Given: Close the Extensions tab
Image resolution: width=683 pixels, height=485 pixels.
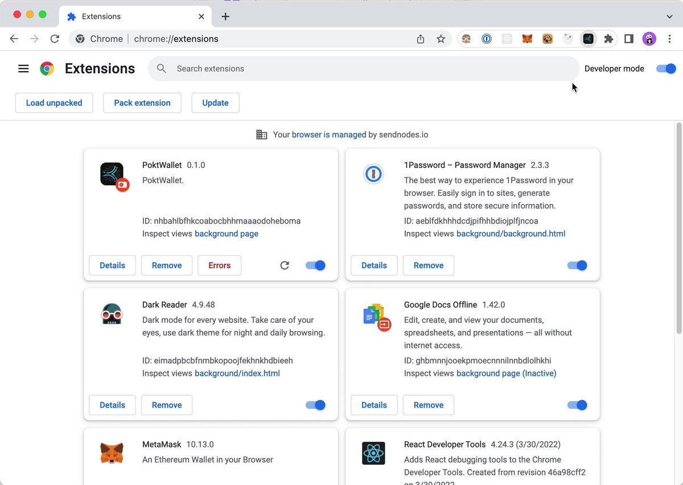Looking at the screenshot, I should pyautogui.click(x=201, y=16).
